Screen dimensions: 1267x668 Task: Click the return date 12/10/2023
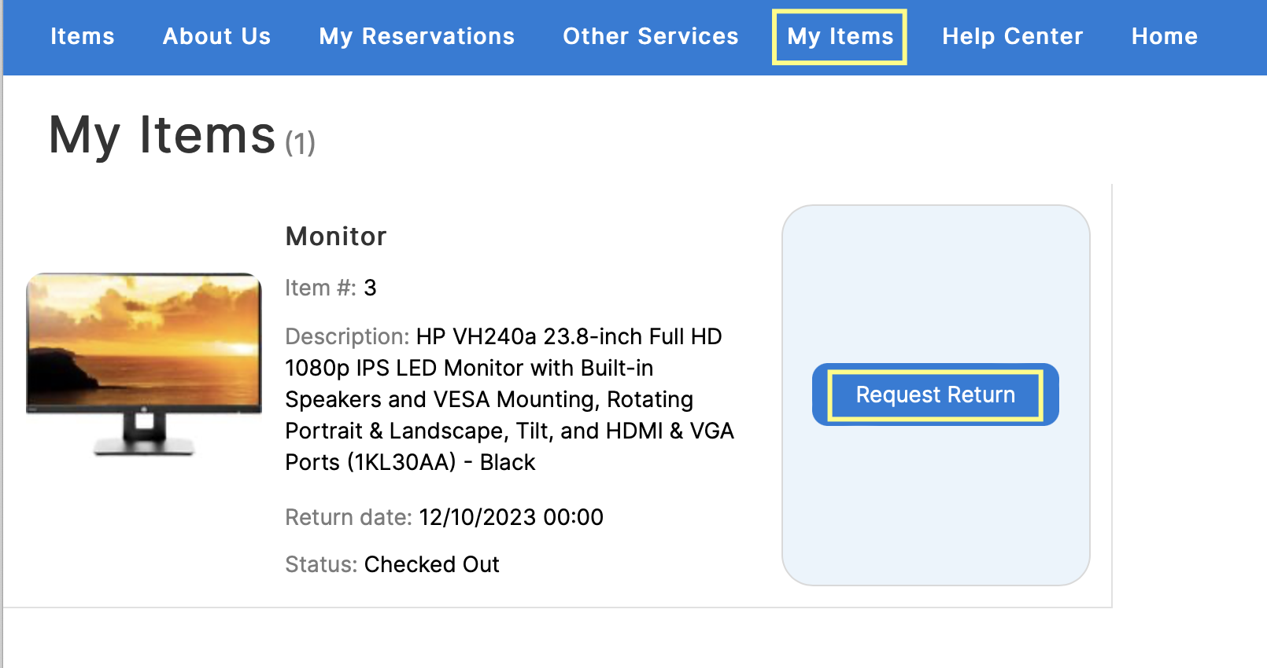point(509,517)
